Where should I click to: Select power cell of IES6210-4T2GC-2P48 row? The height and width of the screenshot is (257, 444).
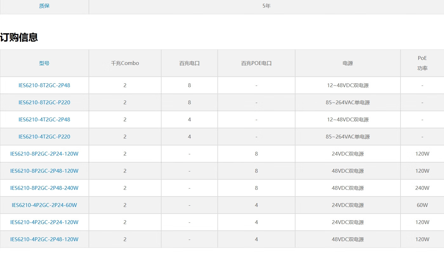pyautogui.click(x=348, y=119)
